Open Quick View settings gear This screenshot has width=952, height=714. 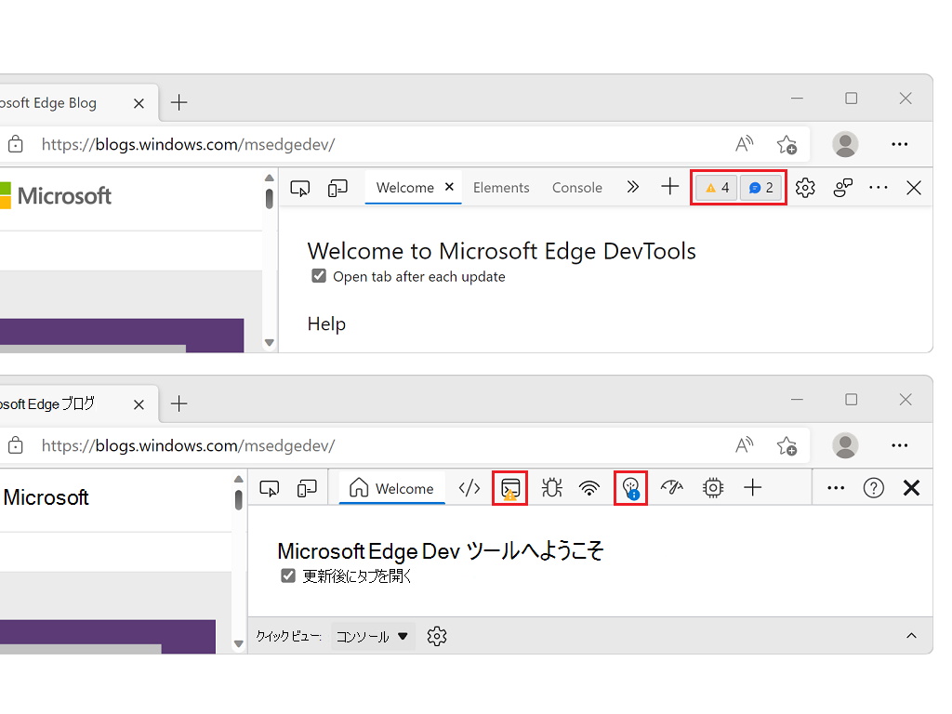coord(437,636)
